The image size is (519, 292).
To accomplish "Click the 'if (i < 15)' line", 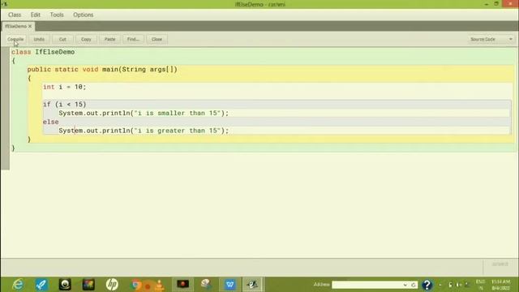I will (65, 105).
